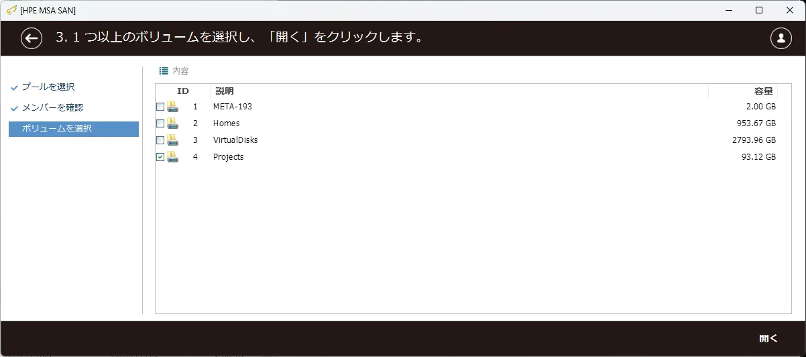Go back with the circular arrow button
This screenshot has width=806, height=357.
pos(32,38)
